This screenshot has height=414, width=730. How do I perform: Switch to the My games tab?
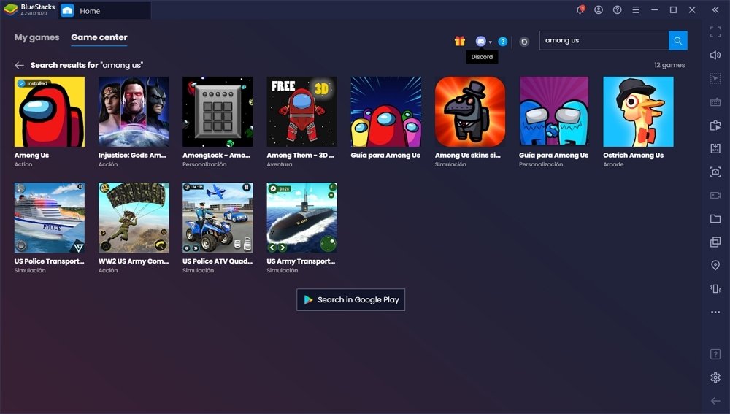pyautogui.click(x=36, y=37)
